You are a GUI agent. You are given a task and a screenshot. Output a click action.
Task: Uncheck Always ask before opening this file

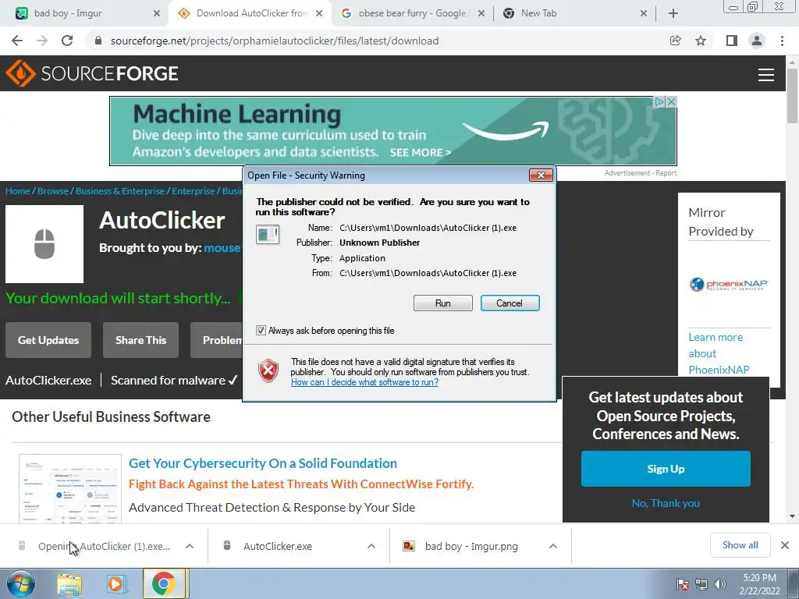coord(261,331)
